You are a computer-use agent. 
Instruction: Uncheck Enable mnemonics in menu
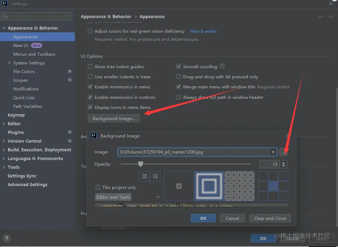(x=90, y=87)
